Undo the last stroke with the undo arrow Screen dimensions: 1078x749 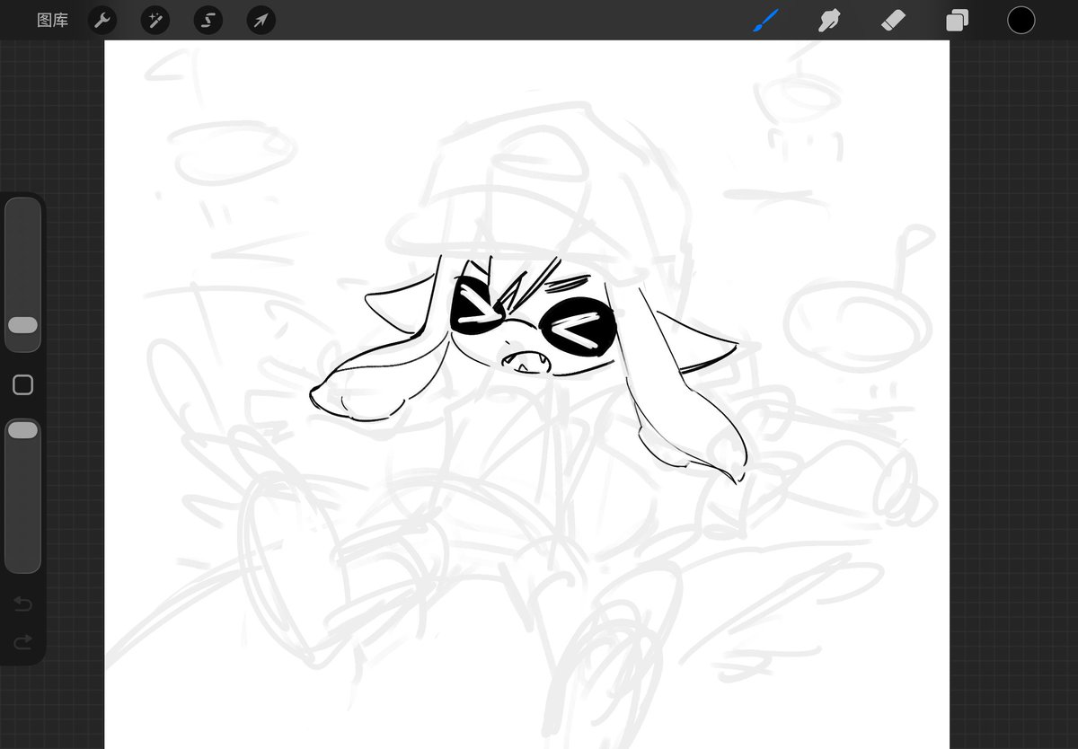[23, 604]
